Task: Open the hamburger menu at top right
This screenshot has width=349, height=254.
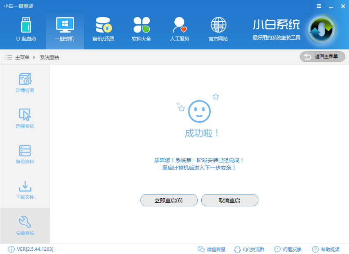Action: (318, 6)
